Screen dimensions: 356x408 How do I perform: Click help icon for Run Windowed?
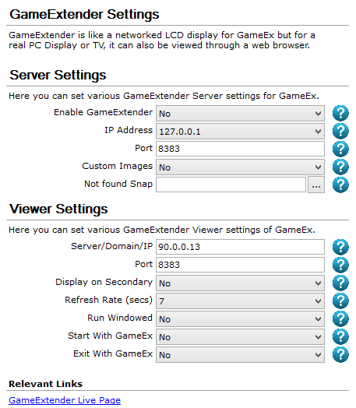pos(340,318)
